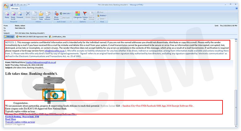
Task: Mark message as Not Junk
Action: [x=65, y=18]
